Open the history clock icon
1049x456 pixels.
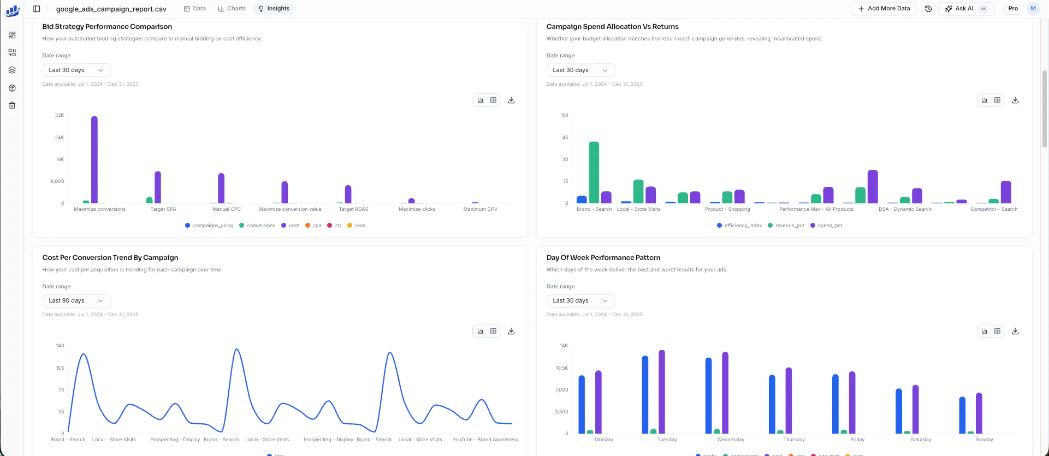pyautogui.click(x=928, y=9)
